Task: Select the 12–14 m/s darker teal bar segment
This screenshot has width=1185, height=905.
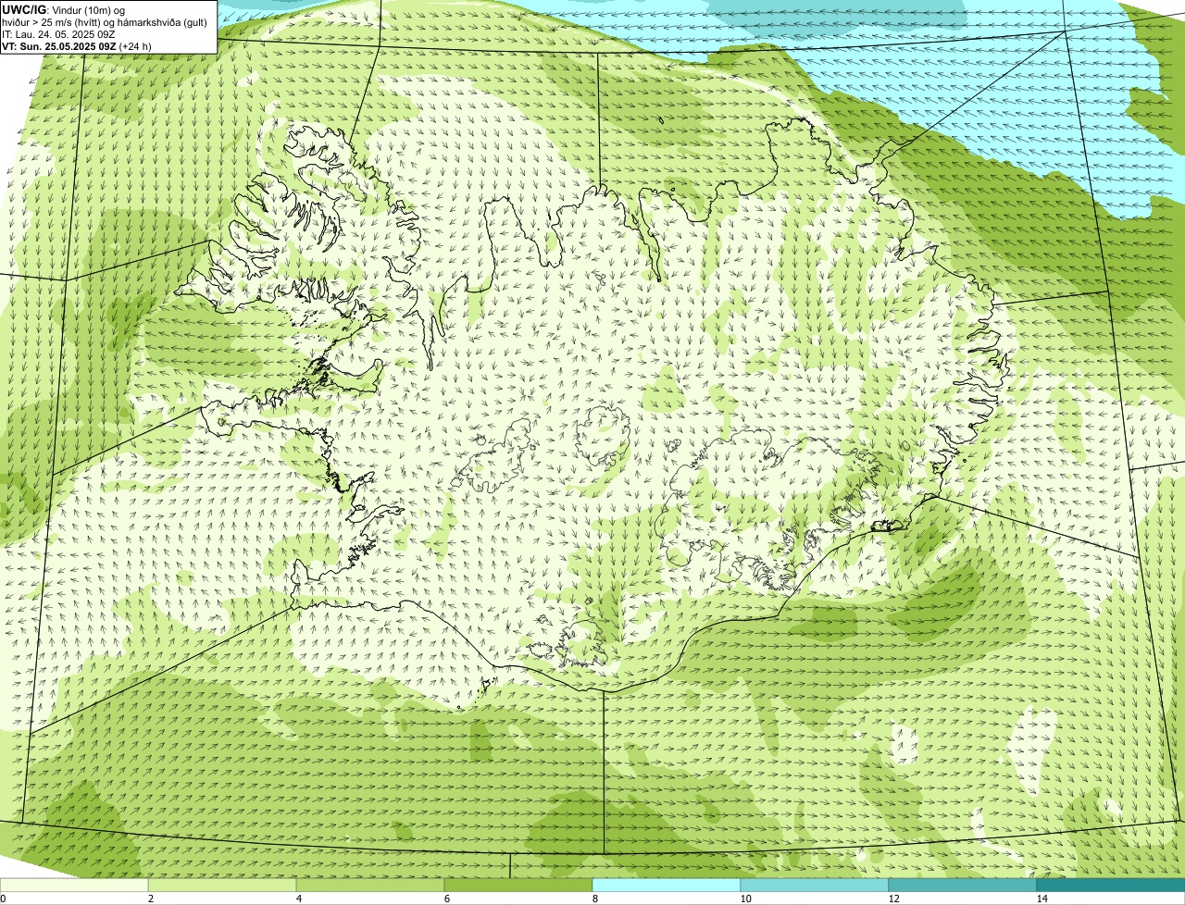Action: (963, 885)
